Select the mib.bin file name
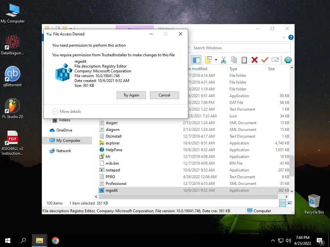This screenshot has width=330, height=247. tap(112, 163)
